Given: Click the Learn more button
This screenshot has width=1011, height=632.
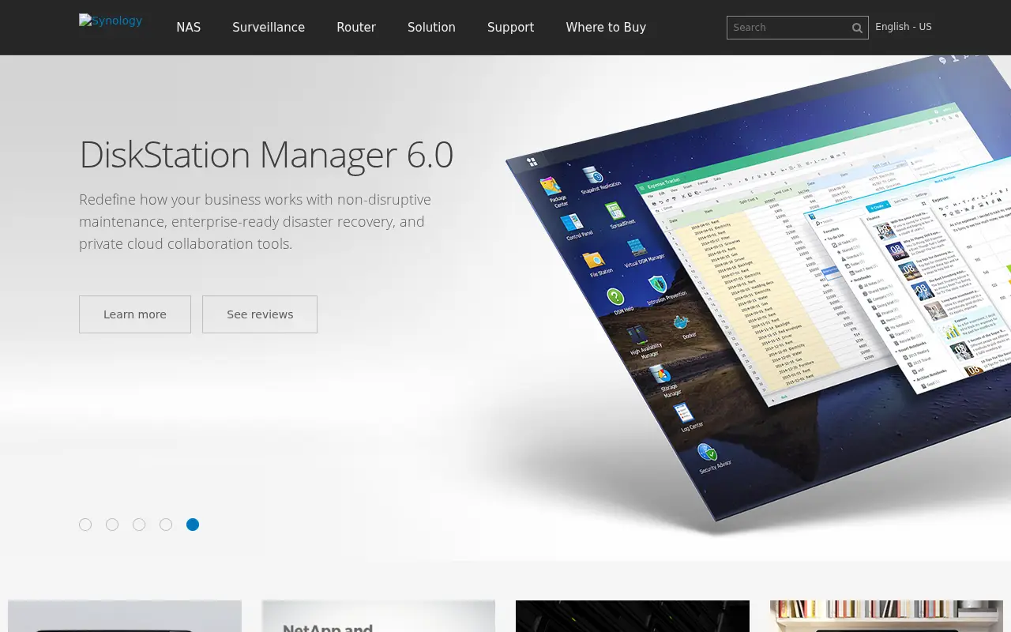Looking at the screenshot, I should coord(135,314).
